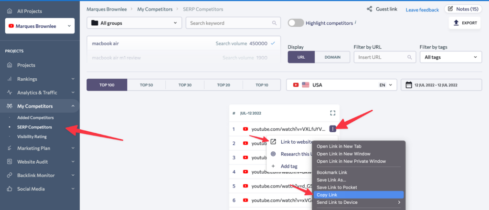The height and width of the screenshot is (210, 489).
Task: Open the Marques Brownlee project selector
Action: click(40, 26)
